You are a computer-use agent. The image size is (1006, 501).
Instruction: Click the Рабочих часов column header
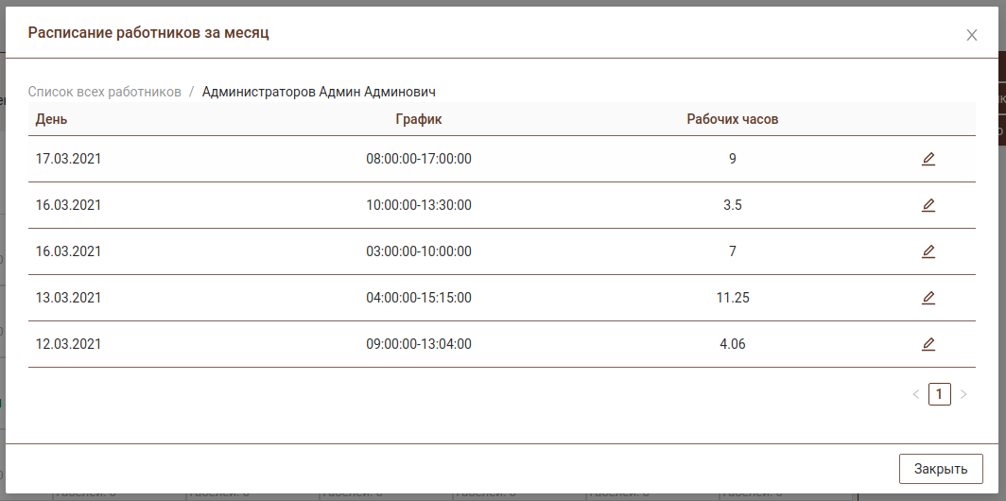(733, 119)
